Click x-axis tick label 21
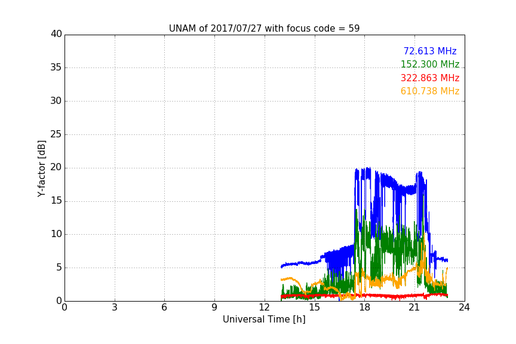 pos(414,308)
